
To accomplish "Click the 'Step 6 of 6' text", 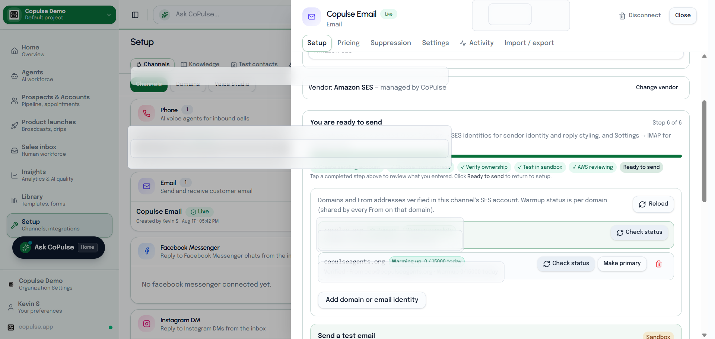I will pos(667,123).
